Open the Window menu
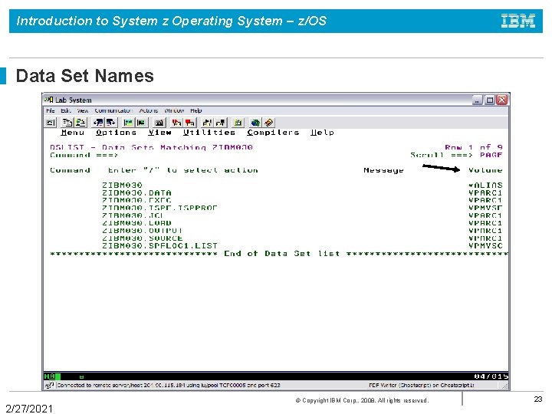 click(x=174, y=110)
